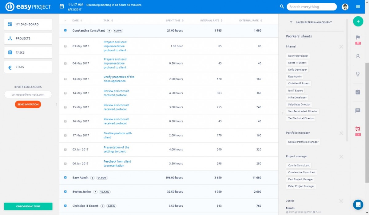Click the SEND INVITATION button
This screenshot has width=369, height=215.
(x=28, y=104)
